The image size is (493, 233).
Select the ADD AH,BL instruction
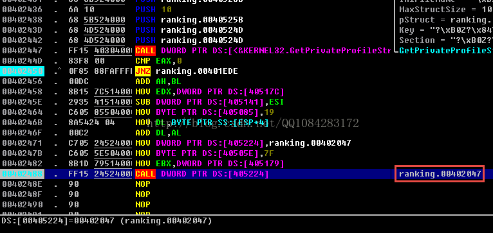(x=158, y=82)
